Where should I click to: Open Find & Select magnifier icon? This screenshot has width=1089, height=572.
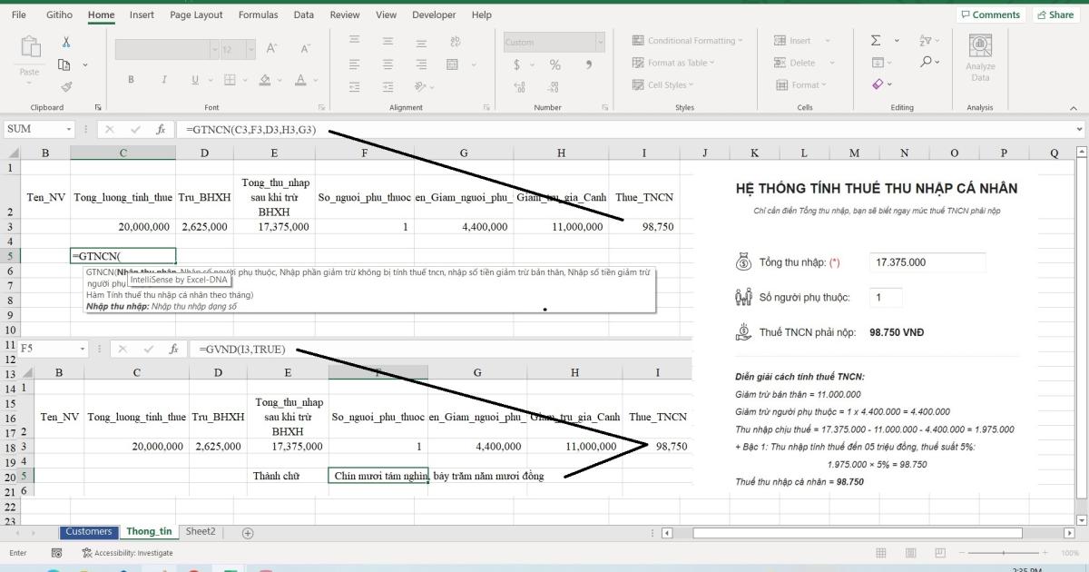(x=926, y=63)
